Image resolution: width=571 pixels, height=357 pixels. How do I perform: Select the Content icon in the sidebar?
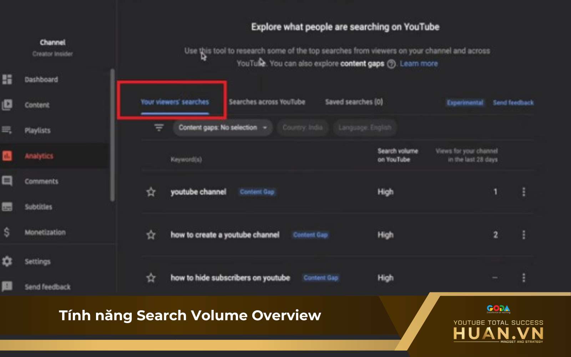pos(8,105)
